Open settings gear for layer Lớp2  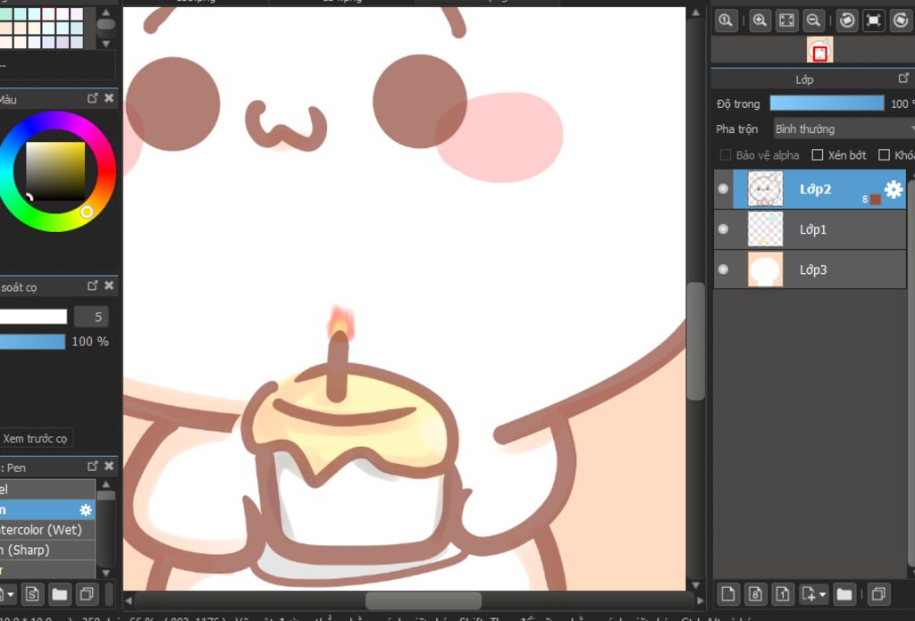tap(894, 189)
